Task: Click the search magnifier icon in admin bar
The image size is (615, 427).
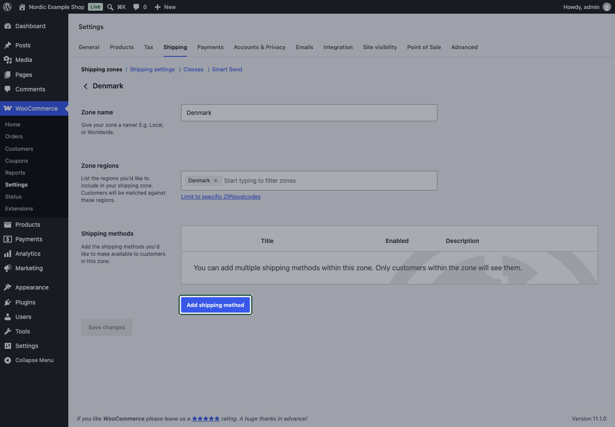Action: coord(110,7)
